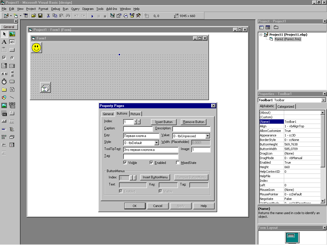Collapse the Project1 tree node
The width and height of the screenshot is (327, 245).
coord(261,35)
